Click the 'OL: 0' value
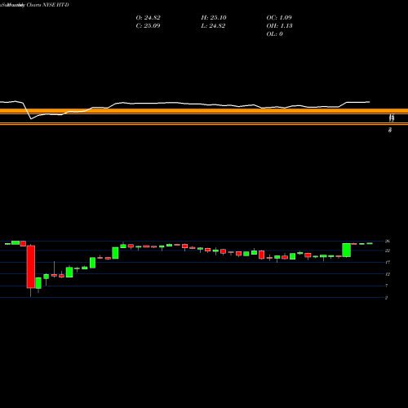The width and height of the screenshot is (408, 408). [x=274, y=34]
